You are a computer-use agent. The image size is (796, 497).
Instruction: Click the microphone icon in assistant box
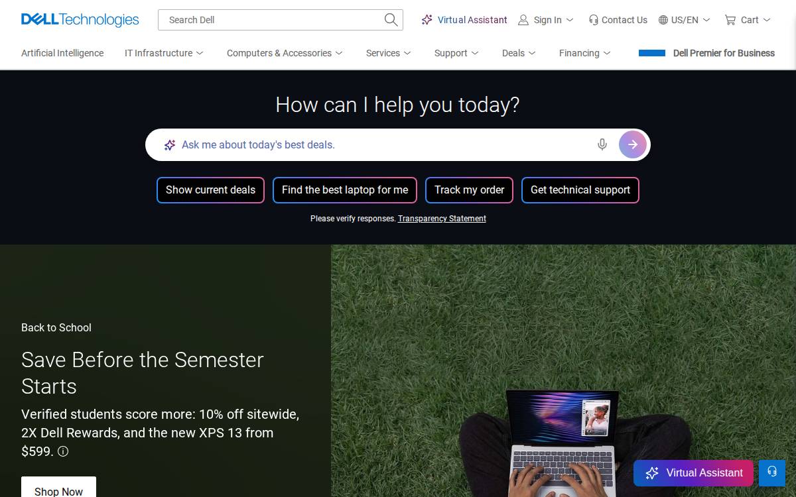602,144
